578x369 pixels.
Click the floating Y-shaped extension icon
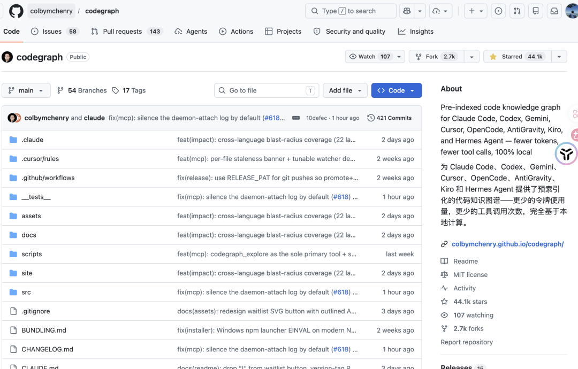coord(566,153)
